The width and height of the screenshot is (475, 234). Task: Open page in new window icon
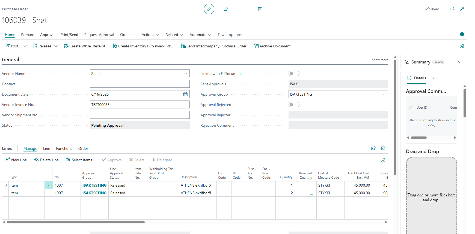point(452,9)
